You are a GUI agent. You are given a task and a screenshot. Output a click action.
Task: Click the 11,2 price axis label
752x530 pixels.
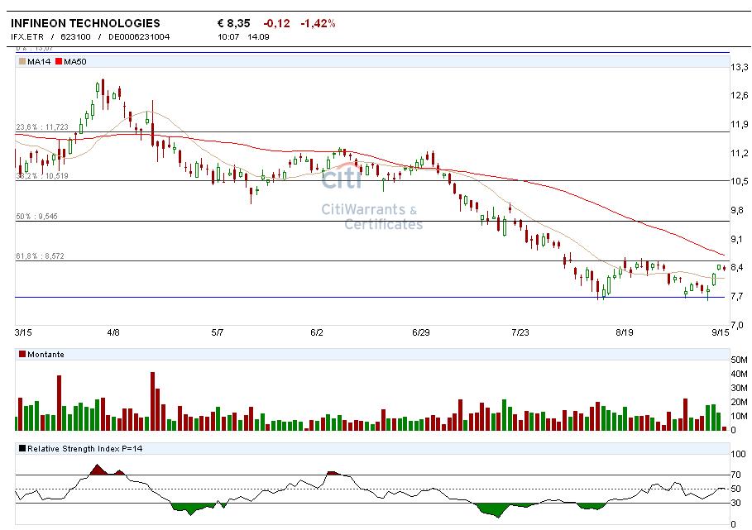[x=739, y=153]
